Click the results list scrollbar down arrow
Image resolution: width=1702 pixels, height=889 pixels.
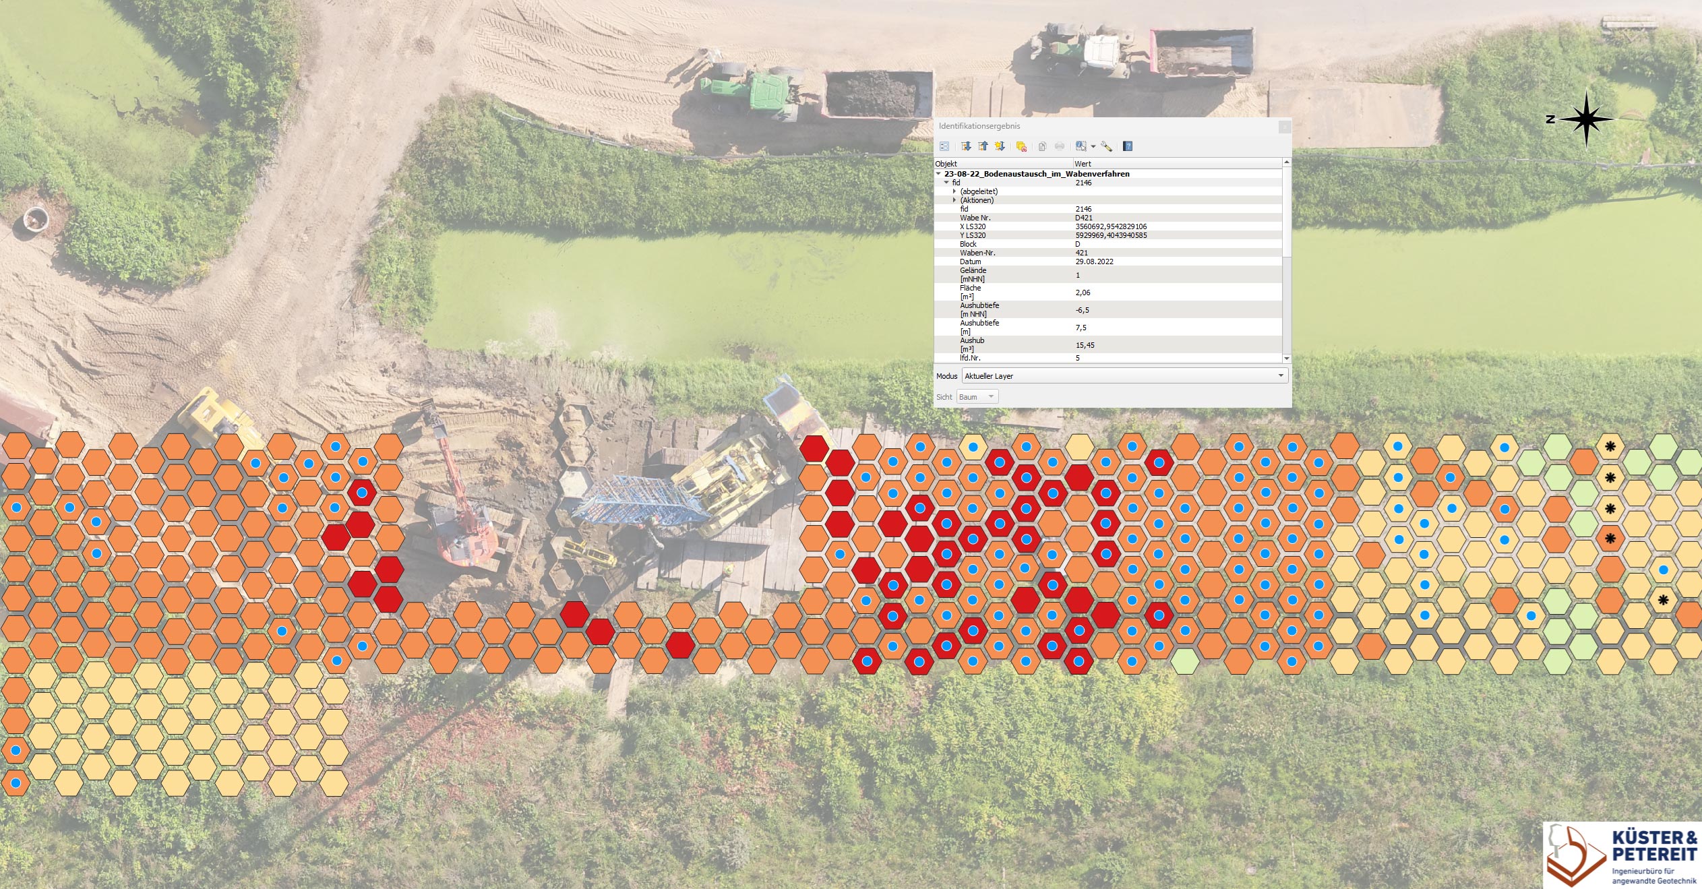point(1286,359)
